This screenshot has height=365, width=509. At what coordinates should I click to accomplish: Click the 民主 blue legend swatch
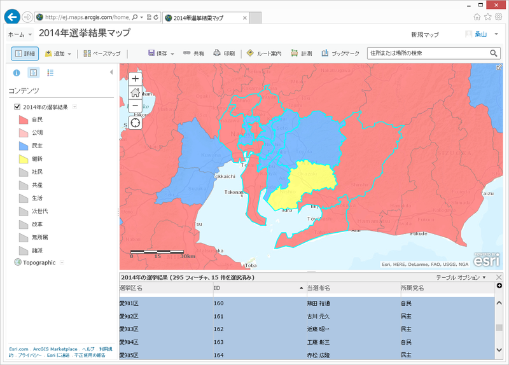click(x=24, y=146)
